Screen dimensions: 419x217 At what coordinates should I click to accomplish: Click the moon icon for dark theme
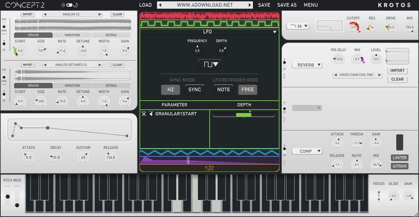pyautogui.click(x=75, y=5)
